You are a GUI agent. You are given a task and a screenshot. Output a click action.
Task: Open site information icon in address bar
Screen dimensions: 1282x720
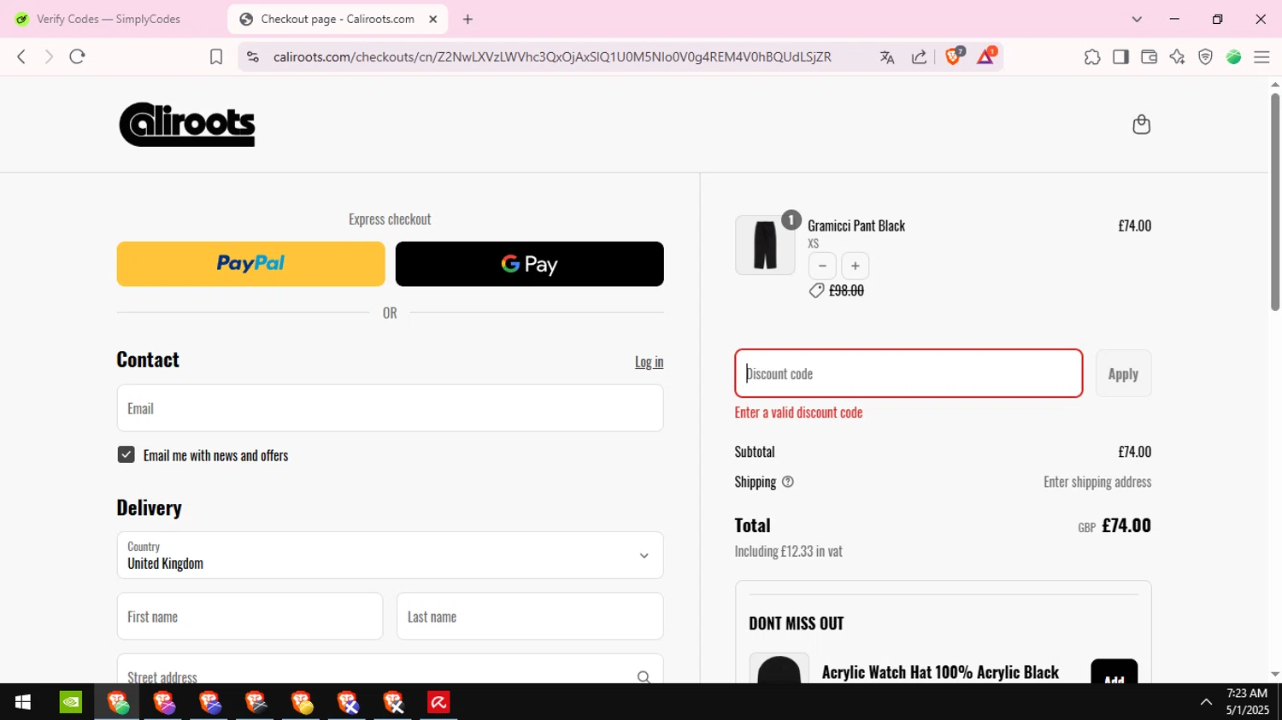(x=252, y=56)
